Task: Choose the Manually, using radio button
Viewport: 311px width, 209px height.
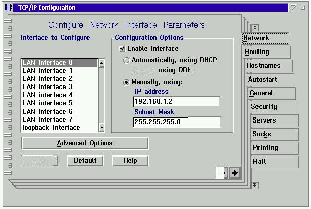Action: tap(126, 82)
